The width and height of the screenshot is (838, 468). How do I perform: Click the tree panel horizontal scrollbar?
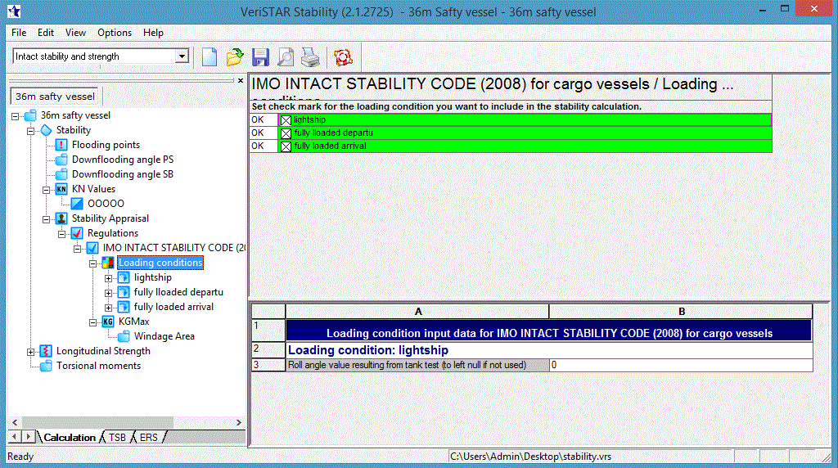coord(123,422)
